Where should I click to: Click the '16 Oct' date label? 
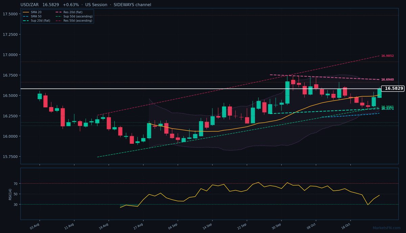tap(346, 226)
